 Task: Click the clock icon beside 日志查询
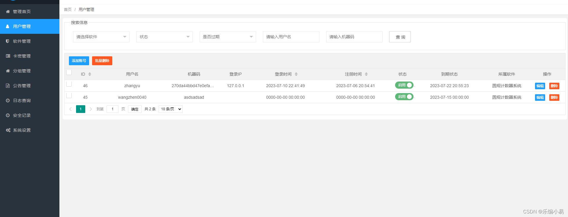(x=8, y=100)
